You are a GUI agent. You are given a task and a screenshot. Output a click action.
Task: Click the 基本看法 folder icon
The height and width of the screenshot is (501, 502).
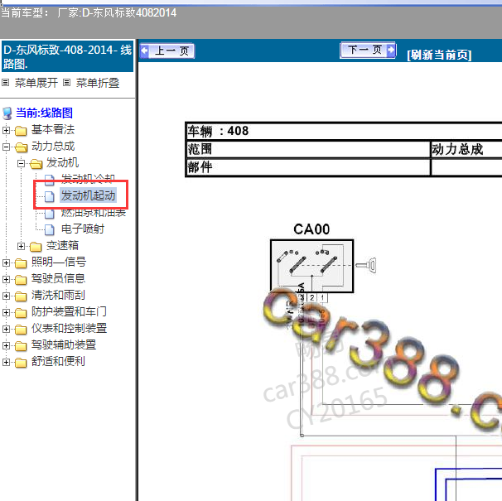click(x=21, y=131)
